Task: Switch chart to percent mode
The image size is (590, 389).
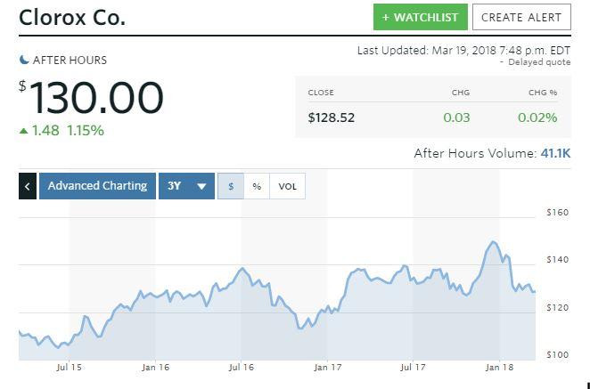Action: tap(257, 186)
